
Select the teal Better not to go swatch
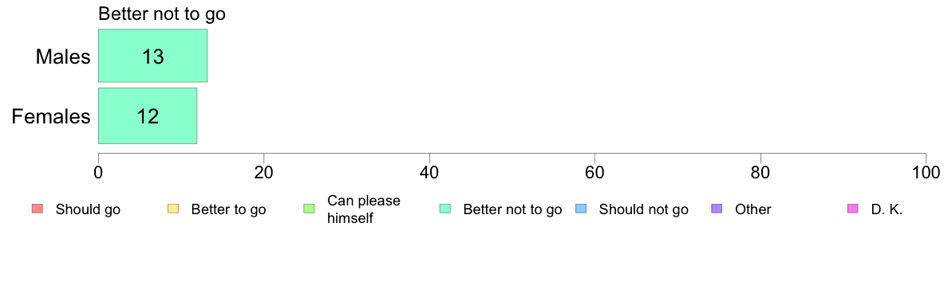click(444, 209)
